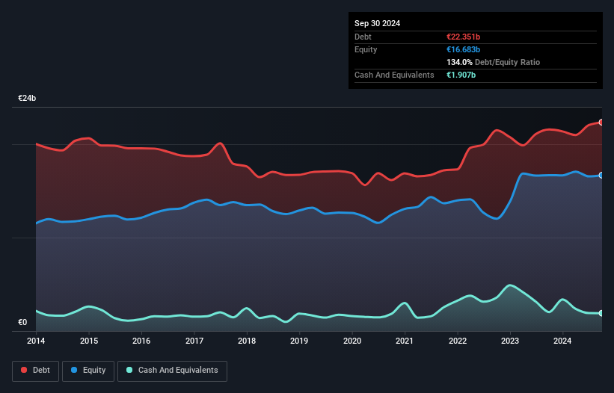Image resolution: width=614 pixels, height=393 pixels.
Task: Select the 2021 x-axis label
Action: [x=405, y=341]
